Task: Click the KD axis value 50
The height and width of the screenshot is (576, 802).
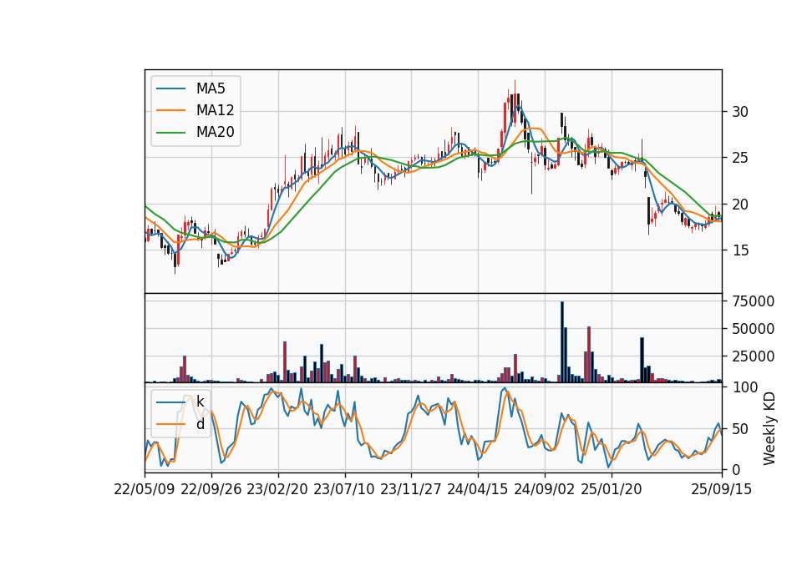Action: click(739, 429)
